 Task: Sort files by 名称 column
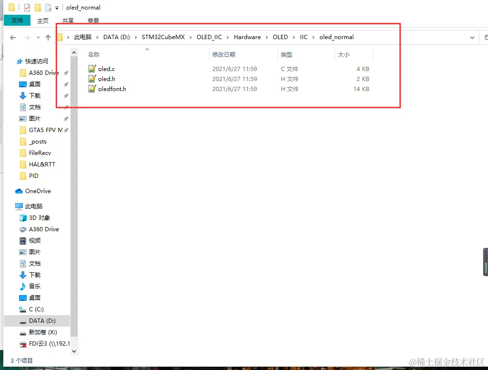(x=94, y=54)
